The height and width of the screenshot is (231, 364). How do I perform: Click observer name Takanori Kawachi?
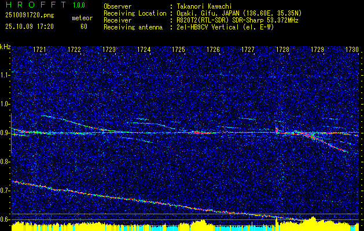pos(203,7)
